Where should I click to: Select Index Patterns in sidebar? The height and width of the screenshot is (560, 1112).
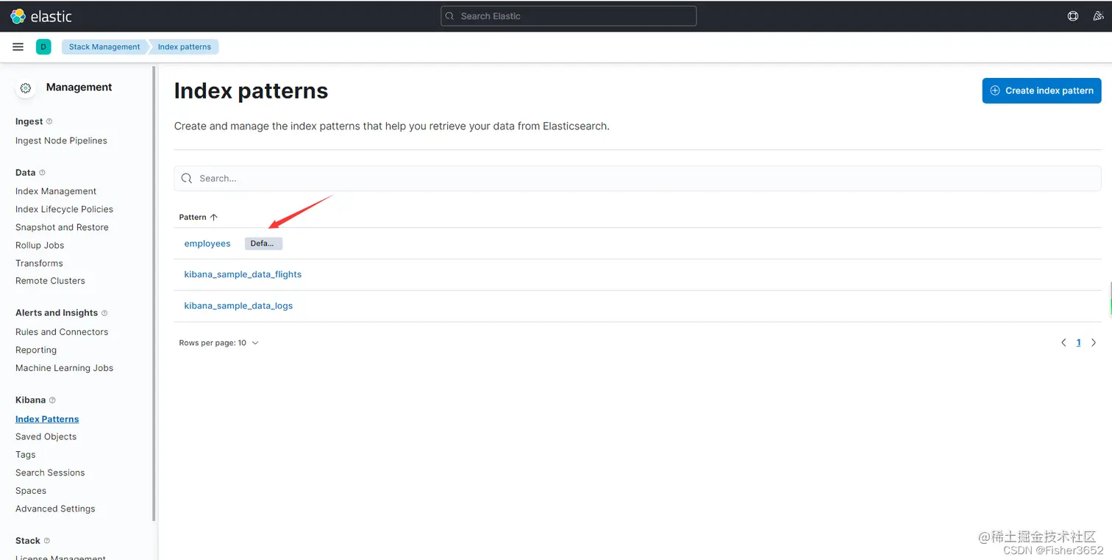click(47, 420)
